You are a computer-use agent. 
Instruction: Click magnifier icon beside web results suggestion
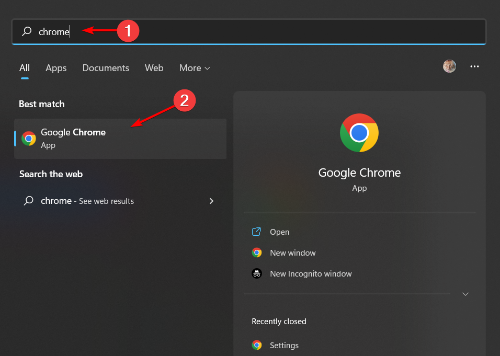(29, 200)
